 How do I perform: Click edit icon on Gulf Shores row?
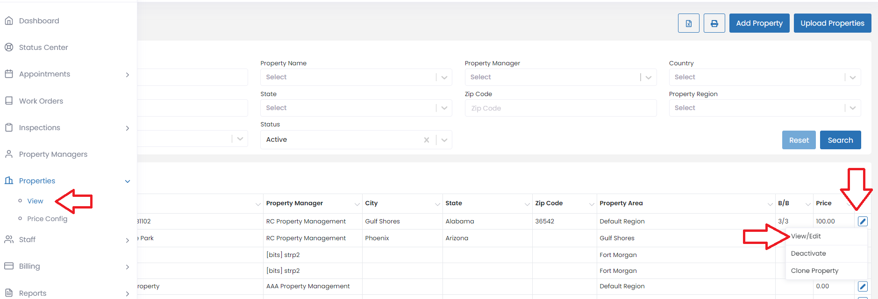(863, 221)
